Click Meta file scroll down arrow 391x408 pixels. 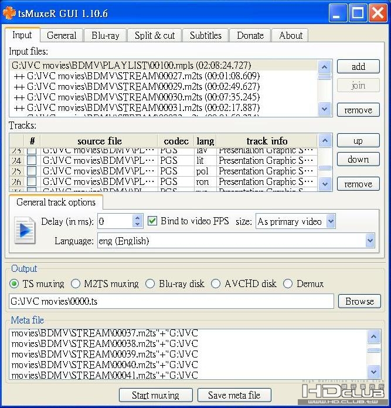pyautogui.click(x=373, y=372)
